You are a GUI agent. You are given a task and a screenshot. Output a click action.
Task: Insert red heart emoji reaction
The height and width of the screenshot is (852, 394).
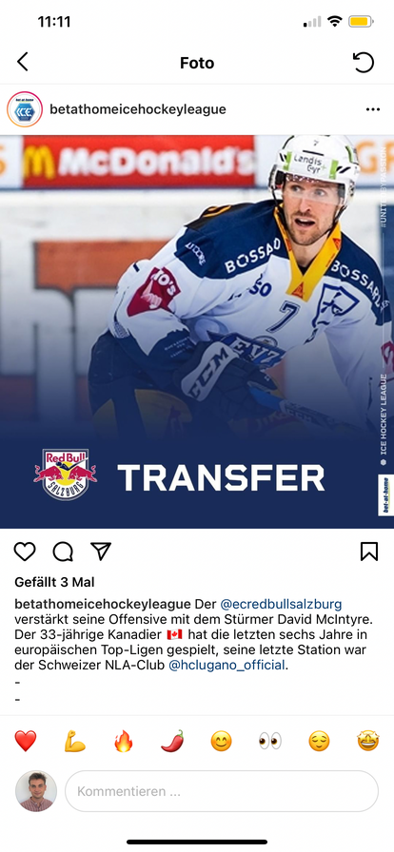[26, 741]
